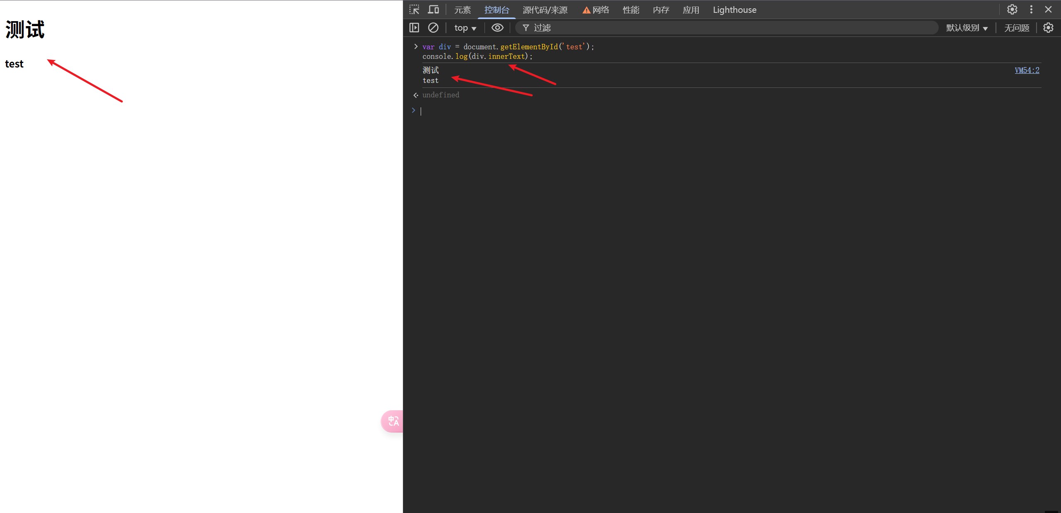
Task: Close the DevTools panel
Action: 1049,10
